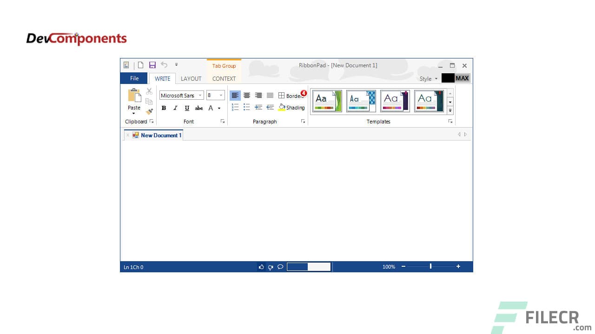The image size is (595, 334).
Task: Open the font size dropdown
Action: point(220,95)
